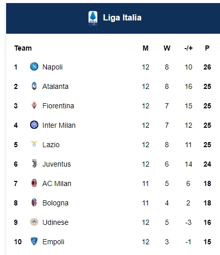Open the Juventus team name link
Screen dimensions: 220x255
click(57, 164)
